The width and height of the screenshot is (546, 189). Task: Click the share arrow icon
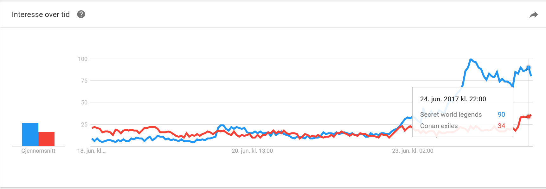pos(534,15)
